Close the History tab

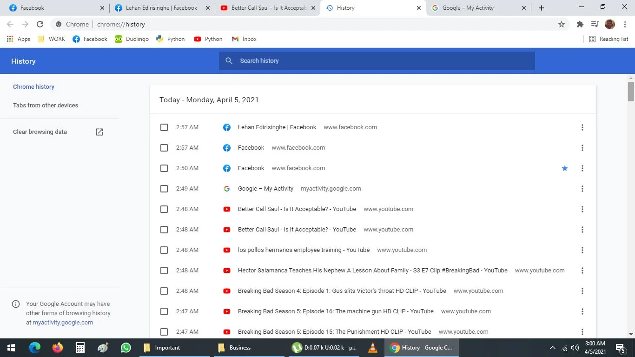(418, 8)
